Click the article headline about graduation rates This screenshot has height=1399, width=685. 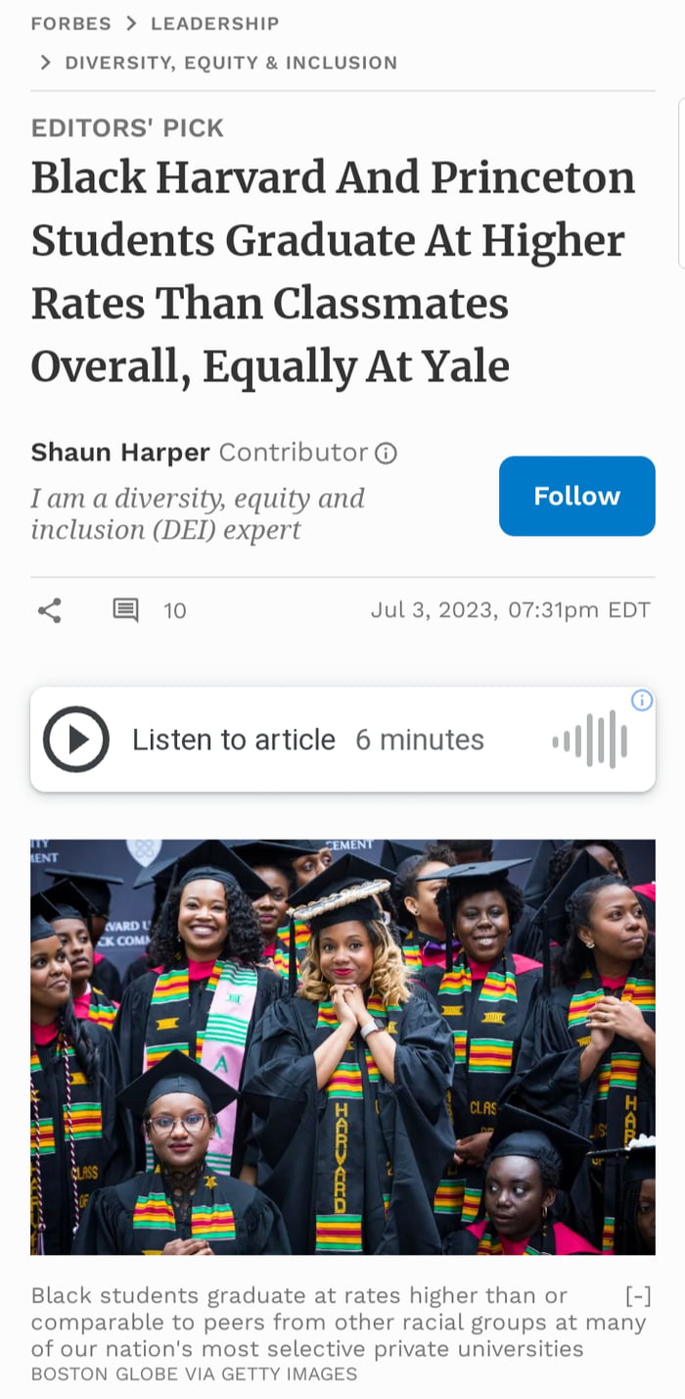(x=333, y=271)
